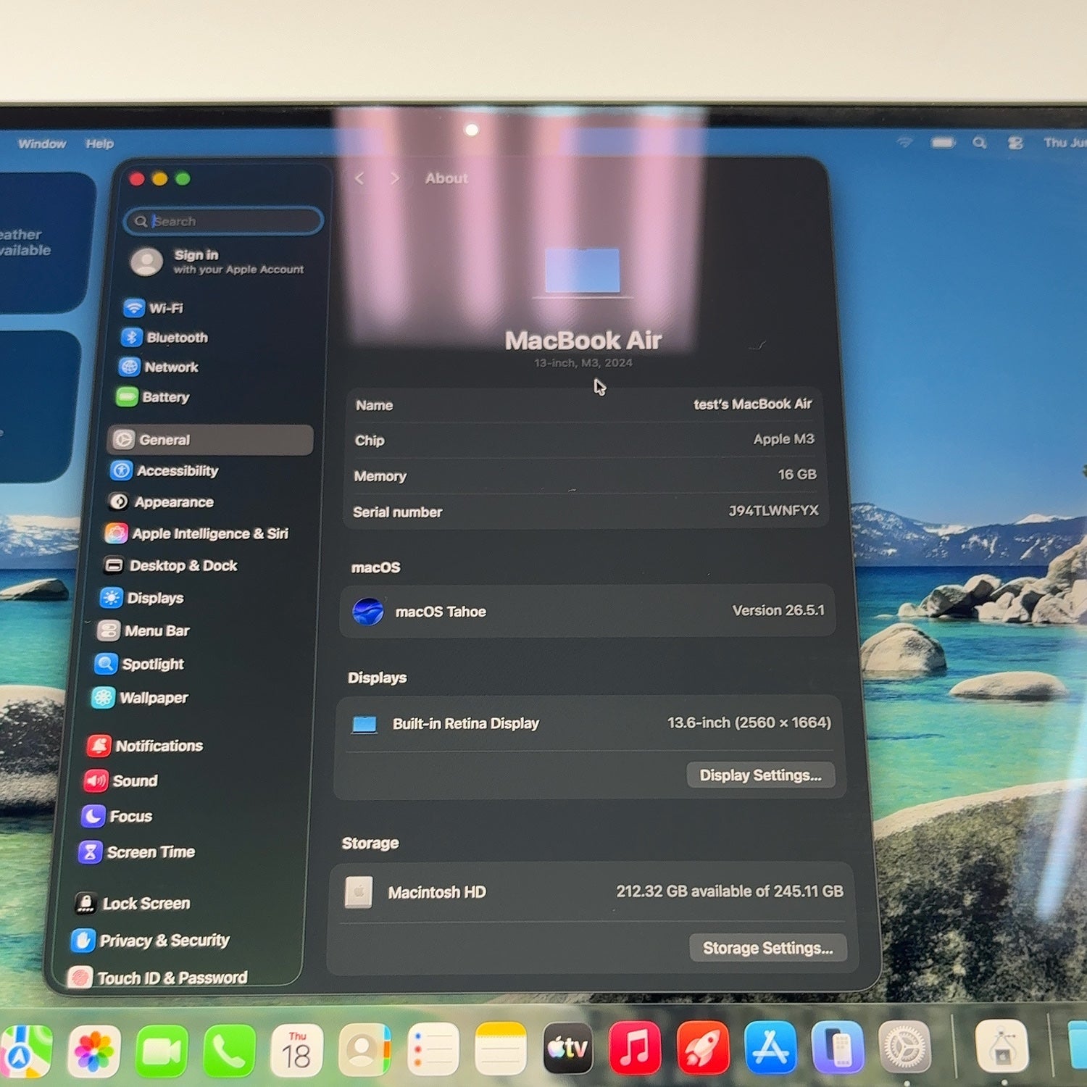Sign in with your Apple Account
The height and width of the screenshot is (1087, 1087).
tap(217, 262)
